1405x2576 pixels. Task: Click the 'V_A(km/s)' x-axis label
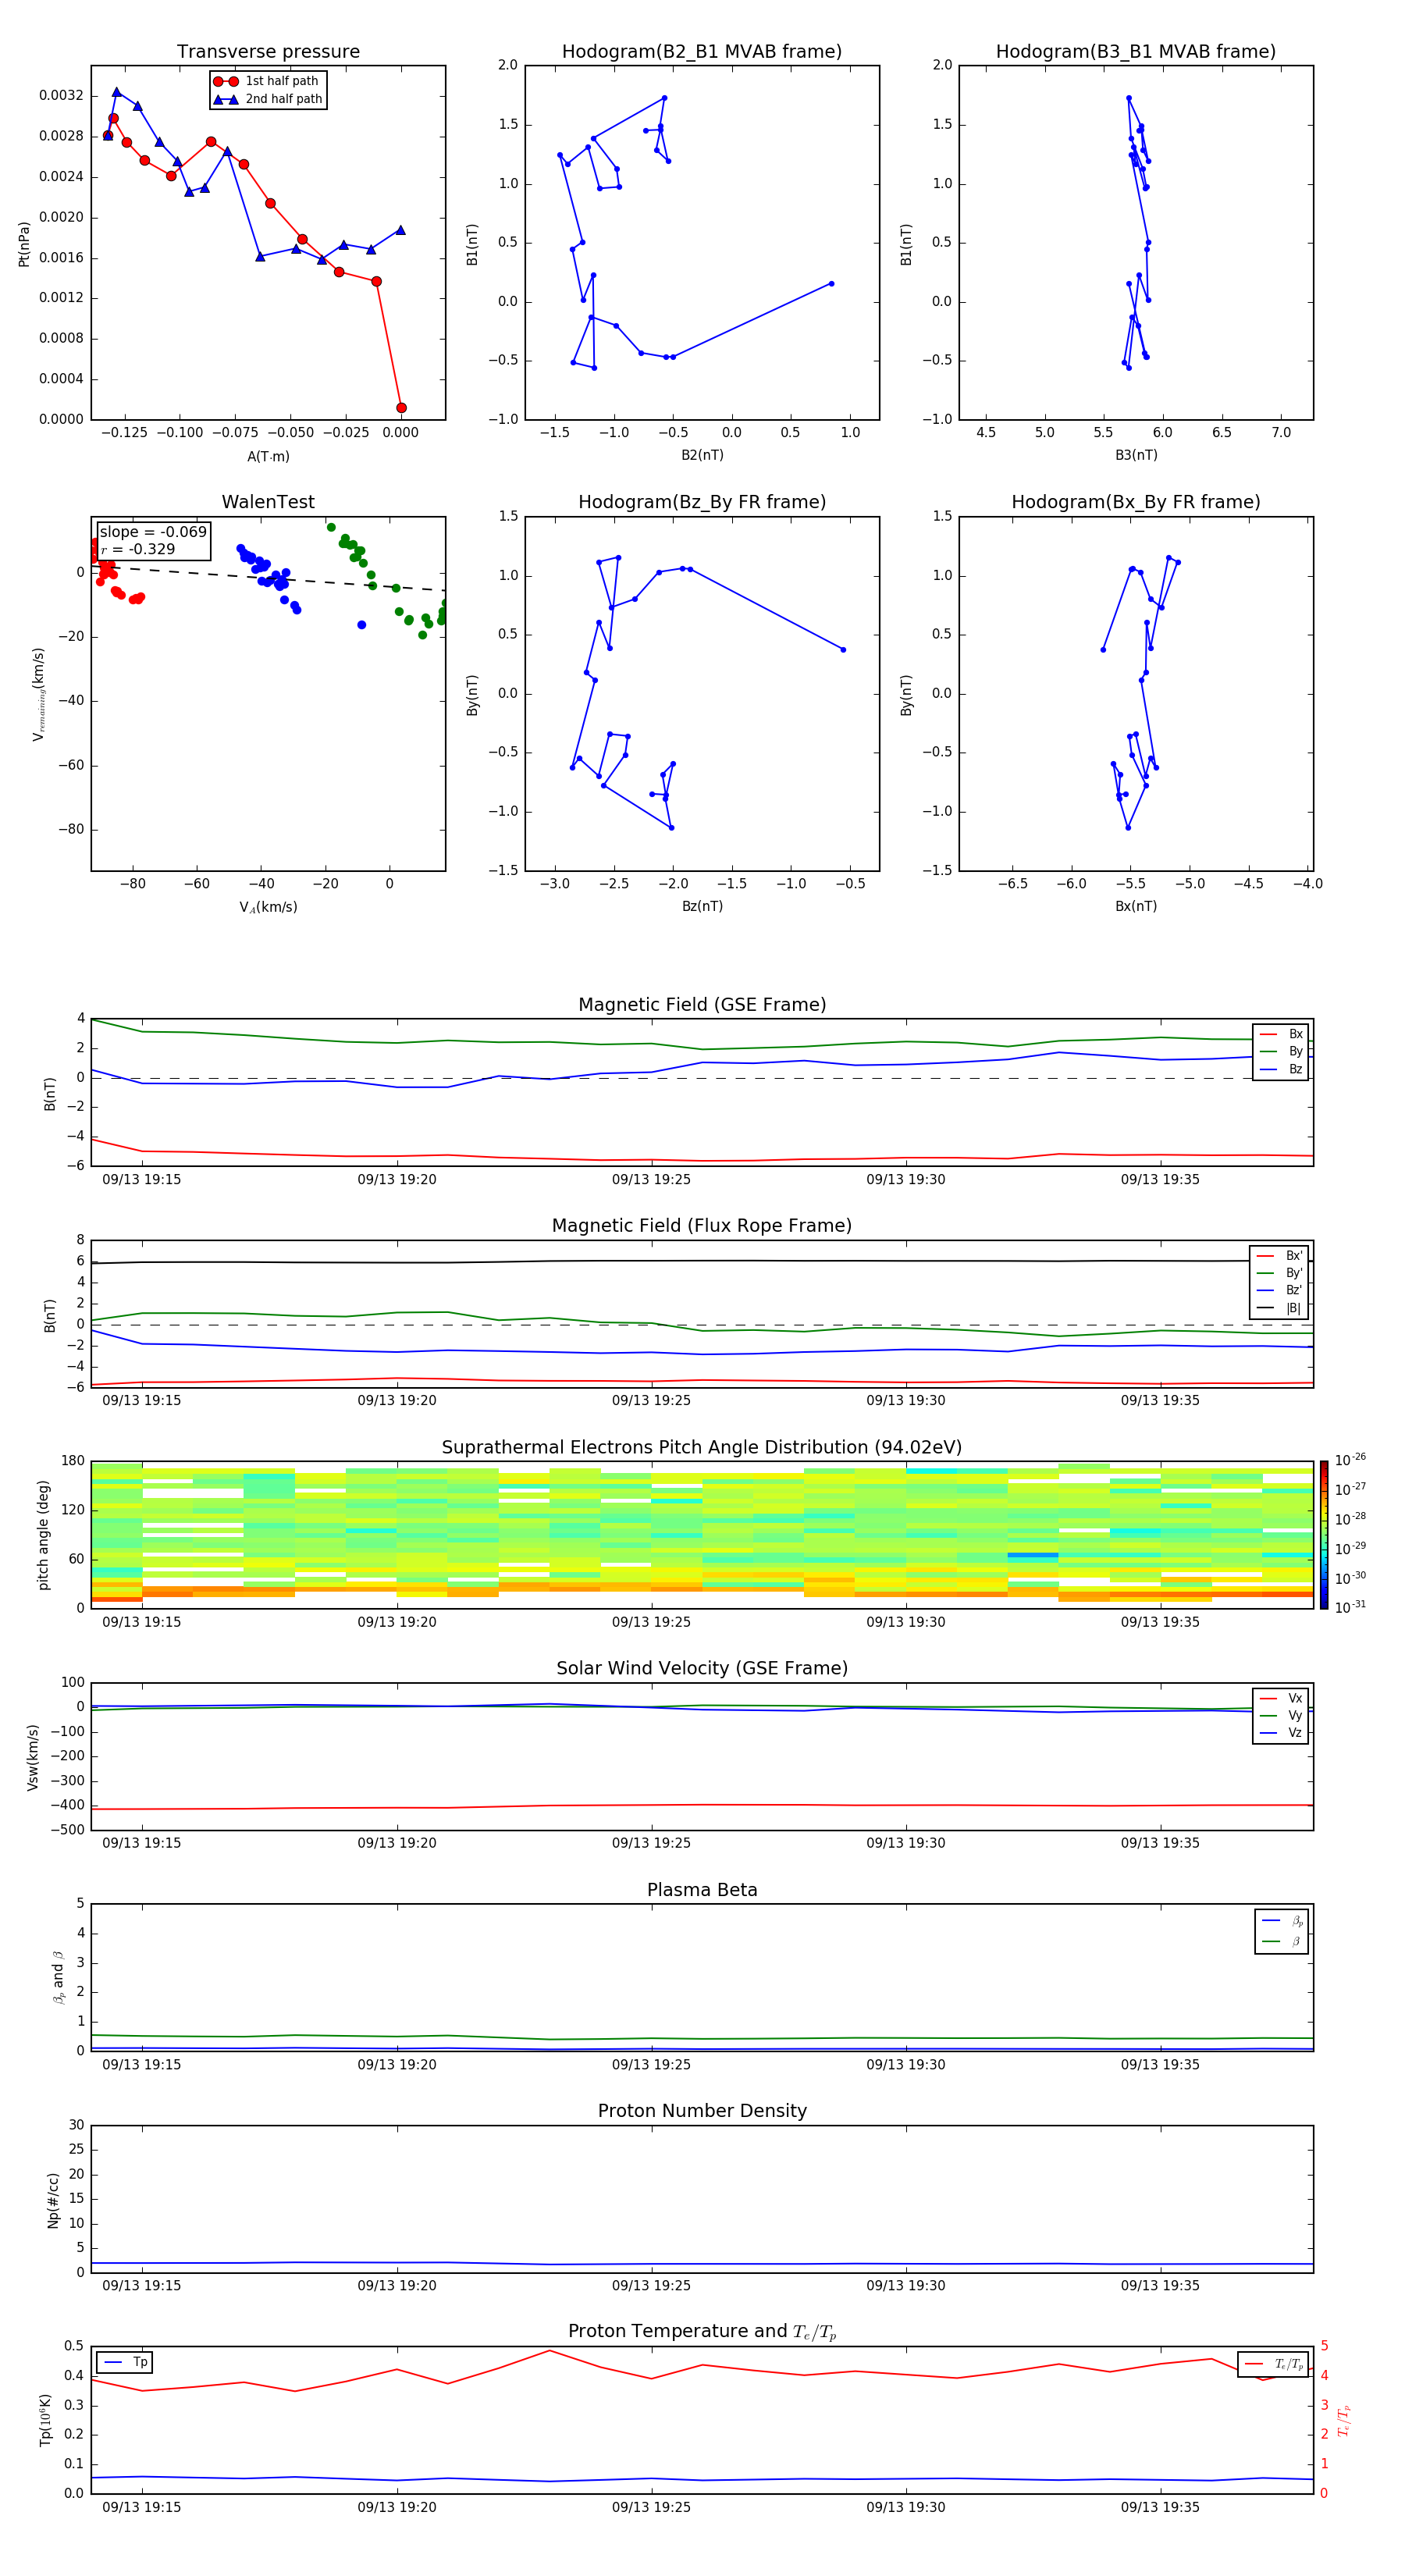click(x=268, y=907)
